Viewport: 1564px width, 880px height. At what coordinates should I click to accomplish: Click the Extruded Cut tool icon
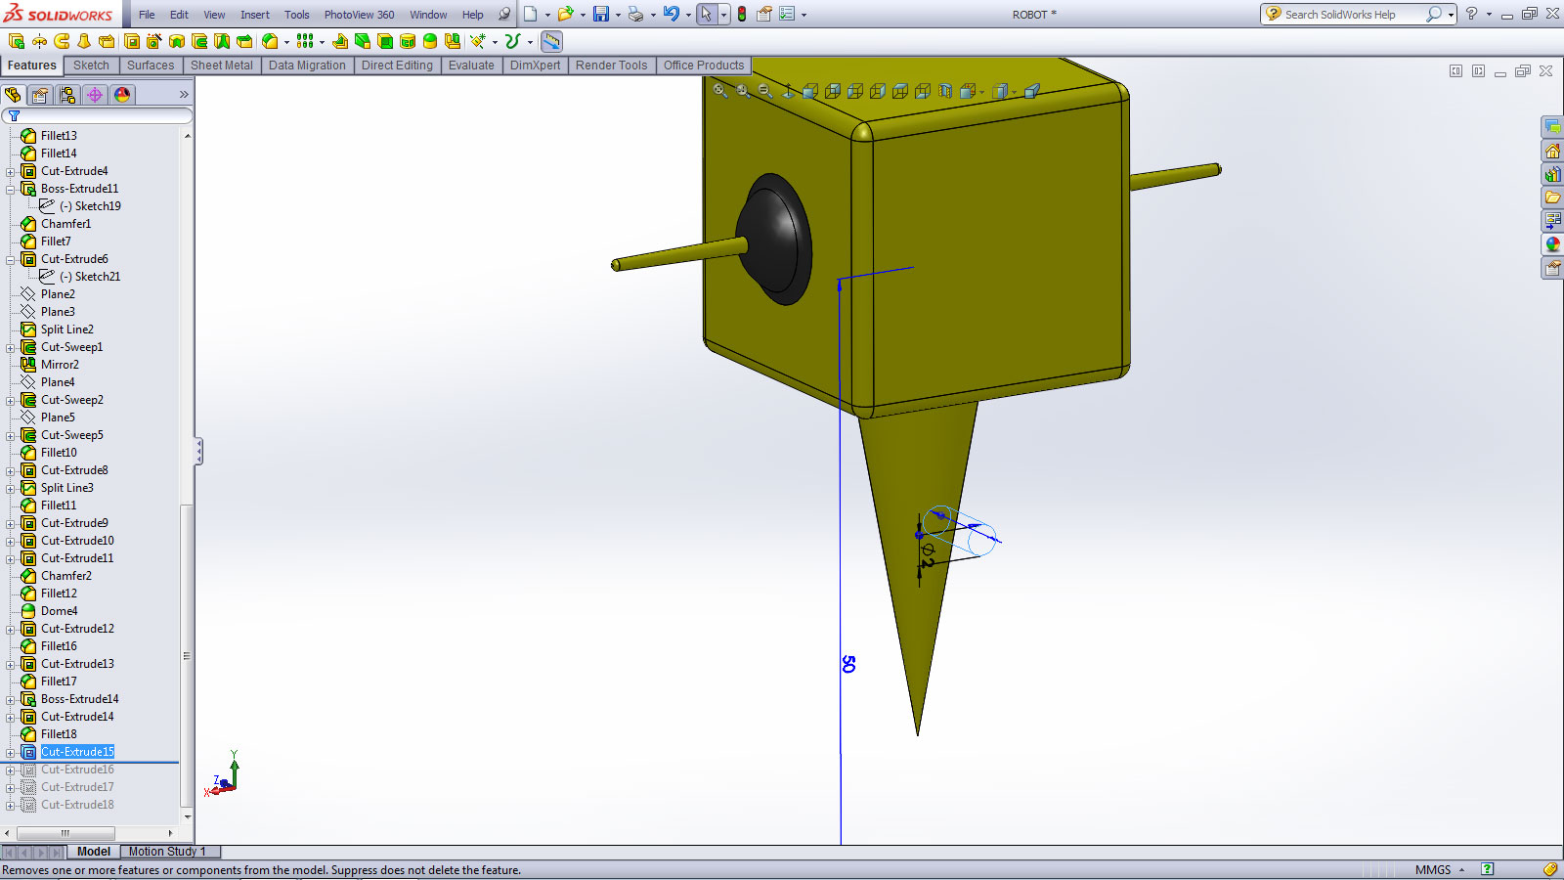coord(131,41)
